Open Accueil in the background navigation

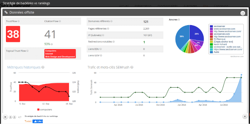coord(124,6)
